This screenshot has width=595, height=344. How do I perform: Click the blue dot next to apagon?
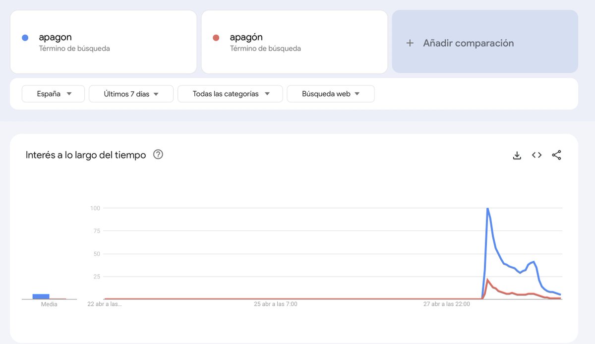25,38
